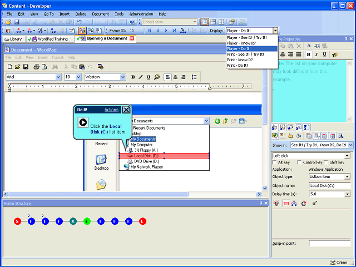This screenshot has width=356, height=267.
Task: Apply bold in Frame Properties panel
Action: 308,55
